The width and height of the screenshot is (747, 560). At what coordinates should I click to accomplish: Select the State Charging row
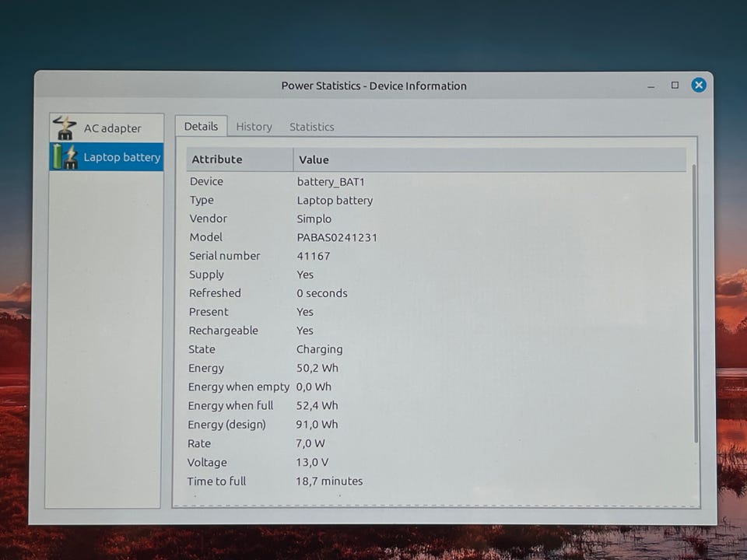click(x=437, y=349)
